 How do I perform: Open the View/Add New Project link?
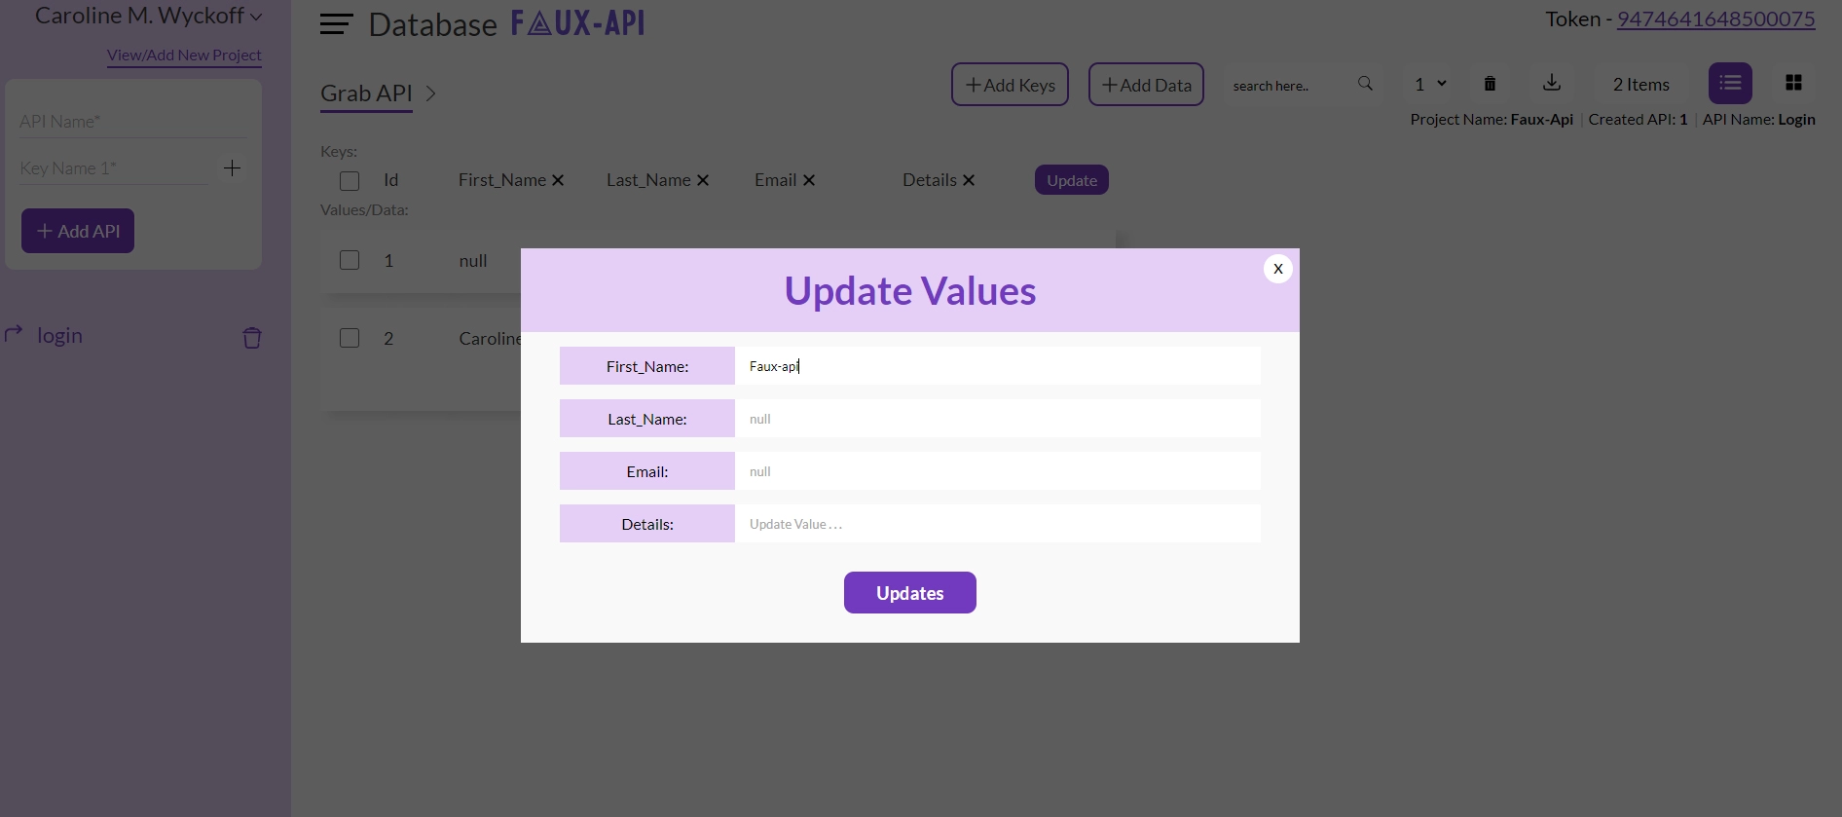184,56
